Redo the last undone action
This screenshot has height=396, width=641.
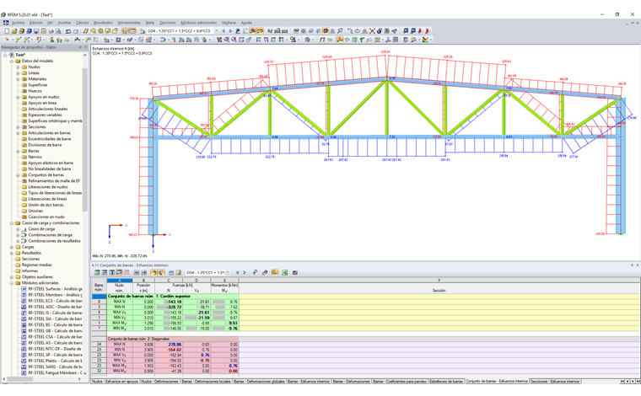point(76,31)
